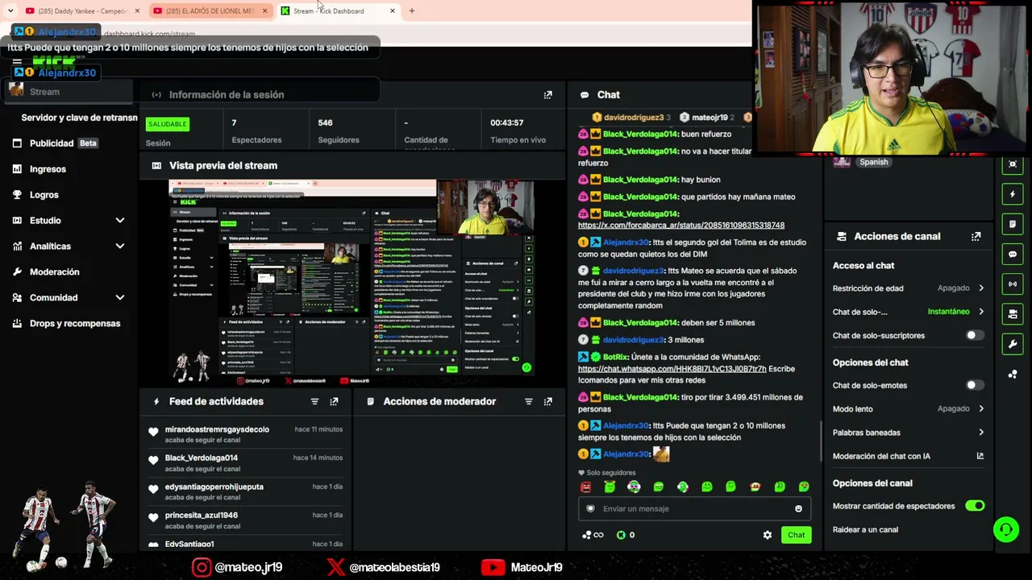The height and width of the screenshot is (580, 1032).
Task: Expand the Comunidad sidebar submenu
Action: 120,298
